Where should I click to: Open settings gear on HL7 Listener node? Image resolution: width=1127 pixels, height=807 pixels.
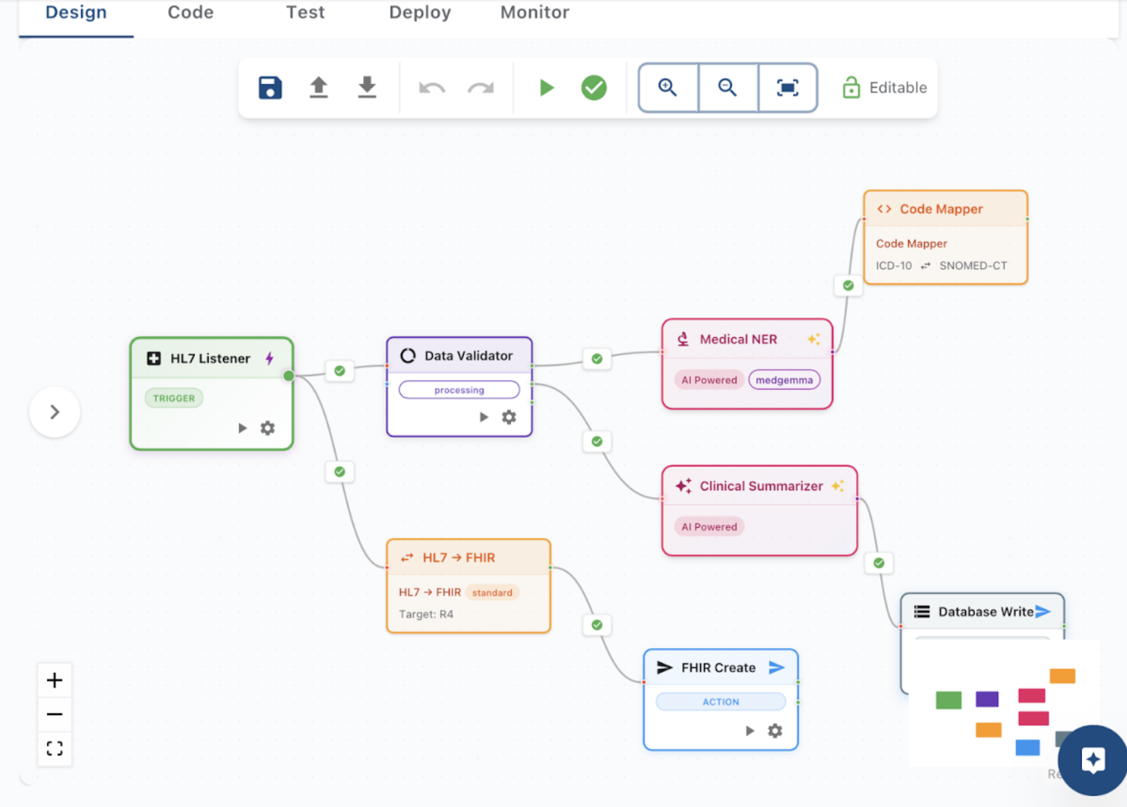[267, 429]
